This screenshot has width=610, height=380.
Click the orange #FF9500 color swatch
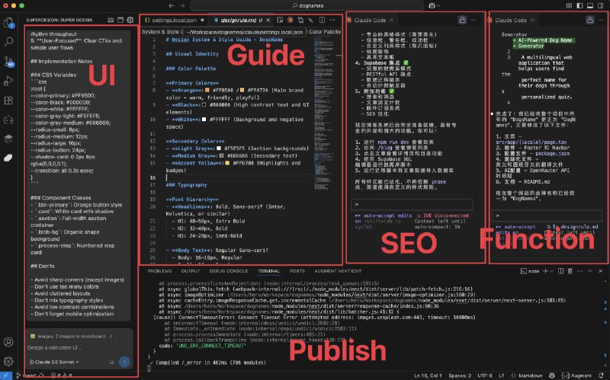pos(207,90)
